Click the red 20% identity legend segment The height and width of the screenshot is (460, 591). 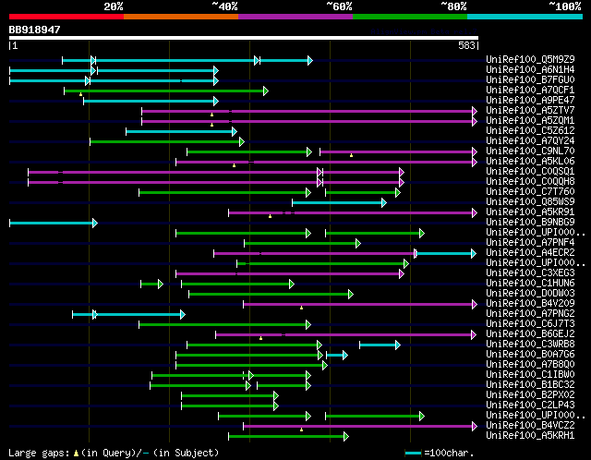tap(66, 17)
